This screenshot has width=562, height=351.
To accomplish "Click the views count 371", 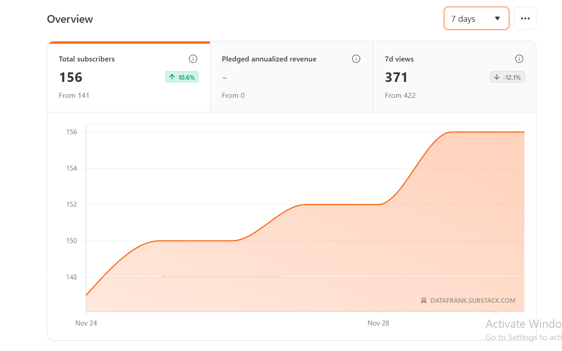I will 396,77.
